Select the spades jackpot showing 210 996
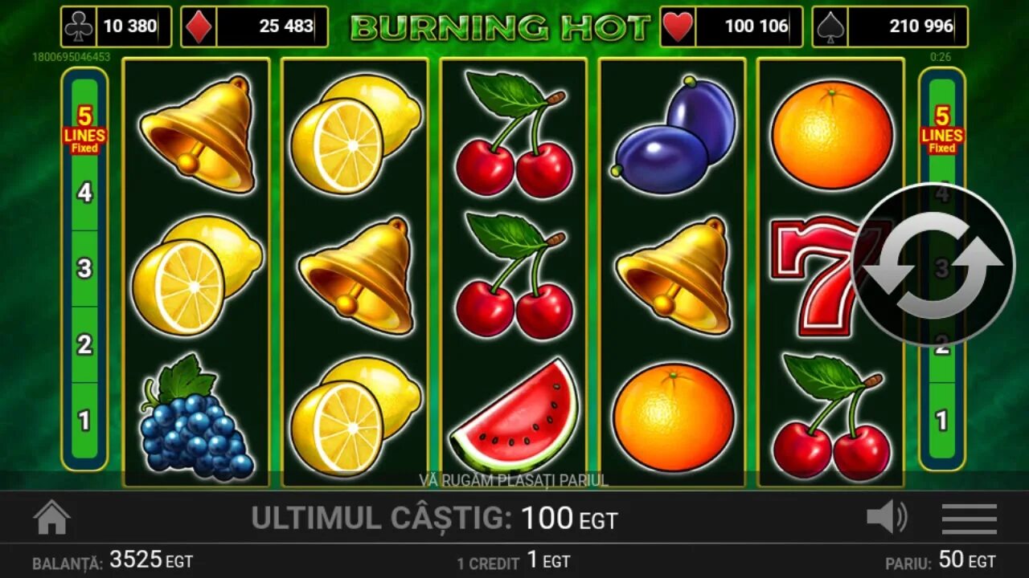Viewport: 1029px width, 578px height. click(890, 26)
